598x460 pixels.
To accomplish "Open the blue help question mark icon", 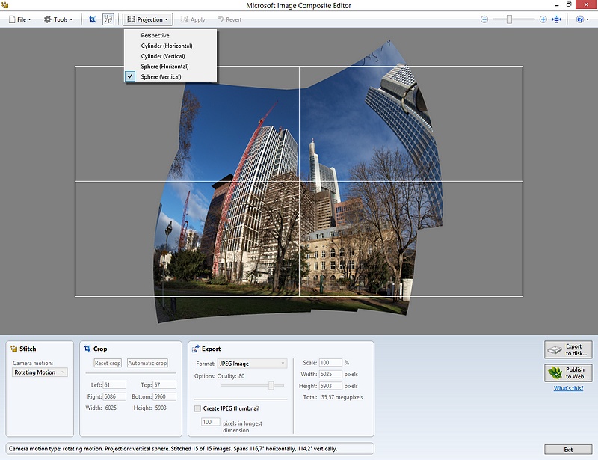I will click(580, 19).
